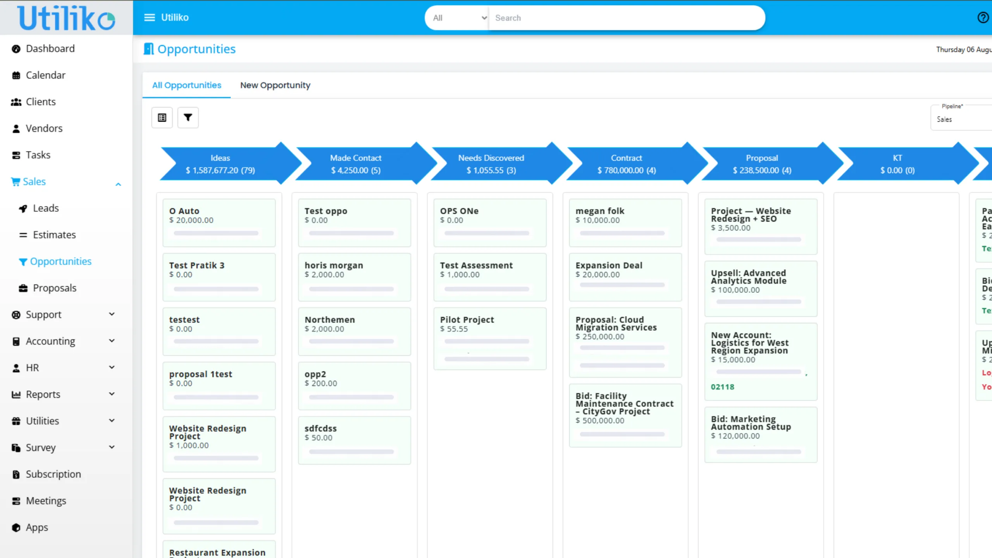The height and width of the screenshot is (558, 992).
Task: Open the Test Assessment card
Action: tap(490, 277)
